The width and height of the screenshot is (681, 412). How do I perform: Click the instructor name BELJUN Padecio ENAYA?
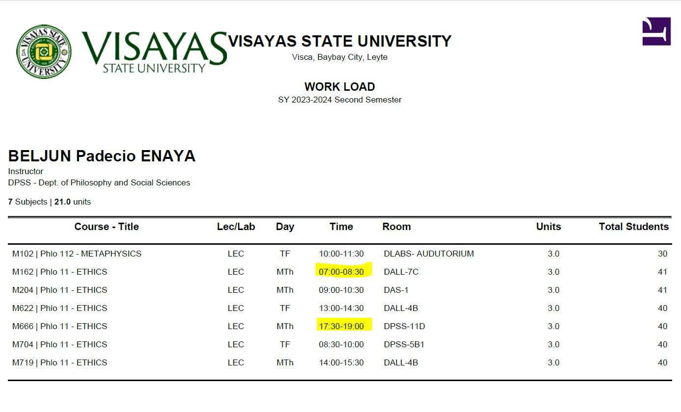tap(102, 156)
